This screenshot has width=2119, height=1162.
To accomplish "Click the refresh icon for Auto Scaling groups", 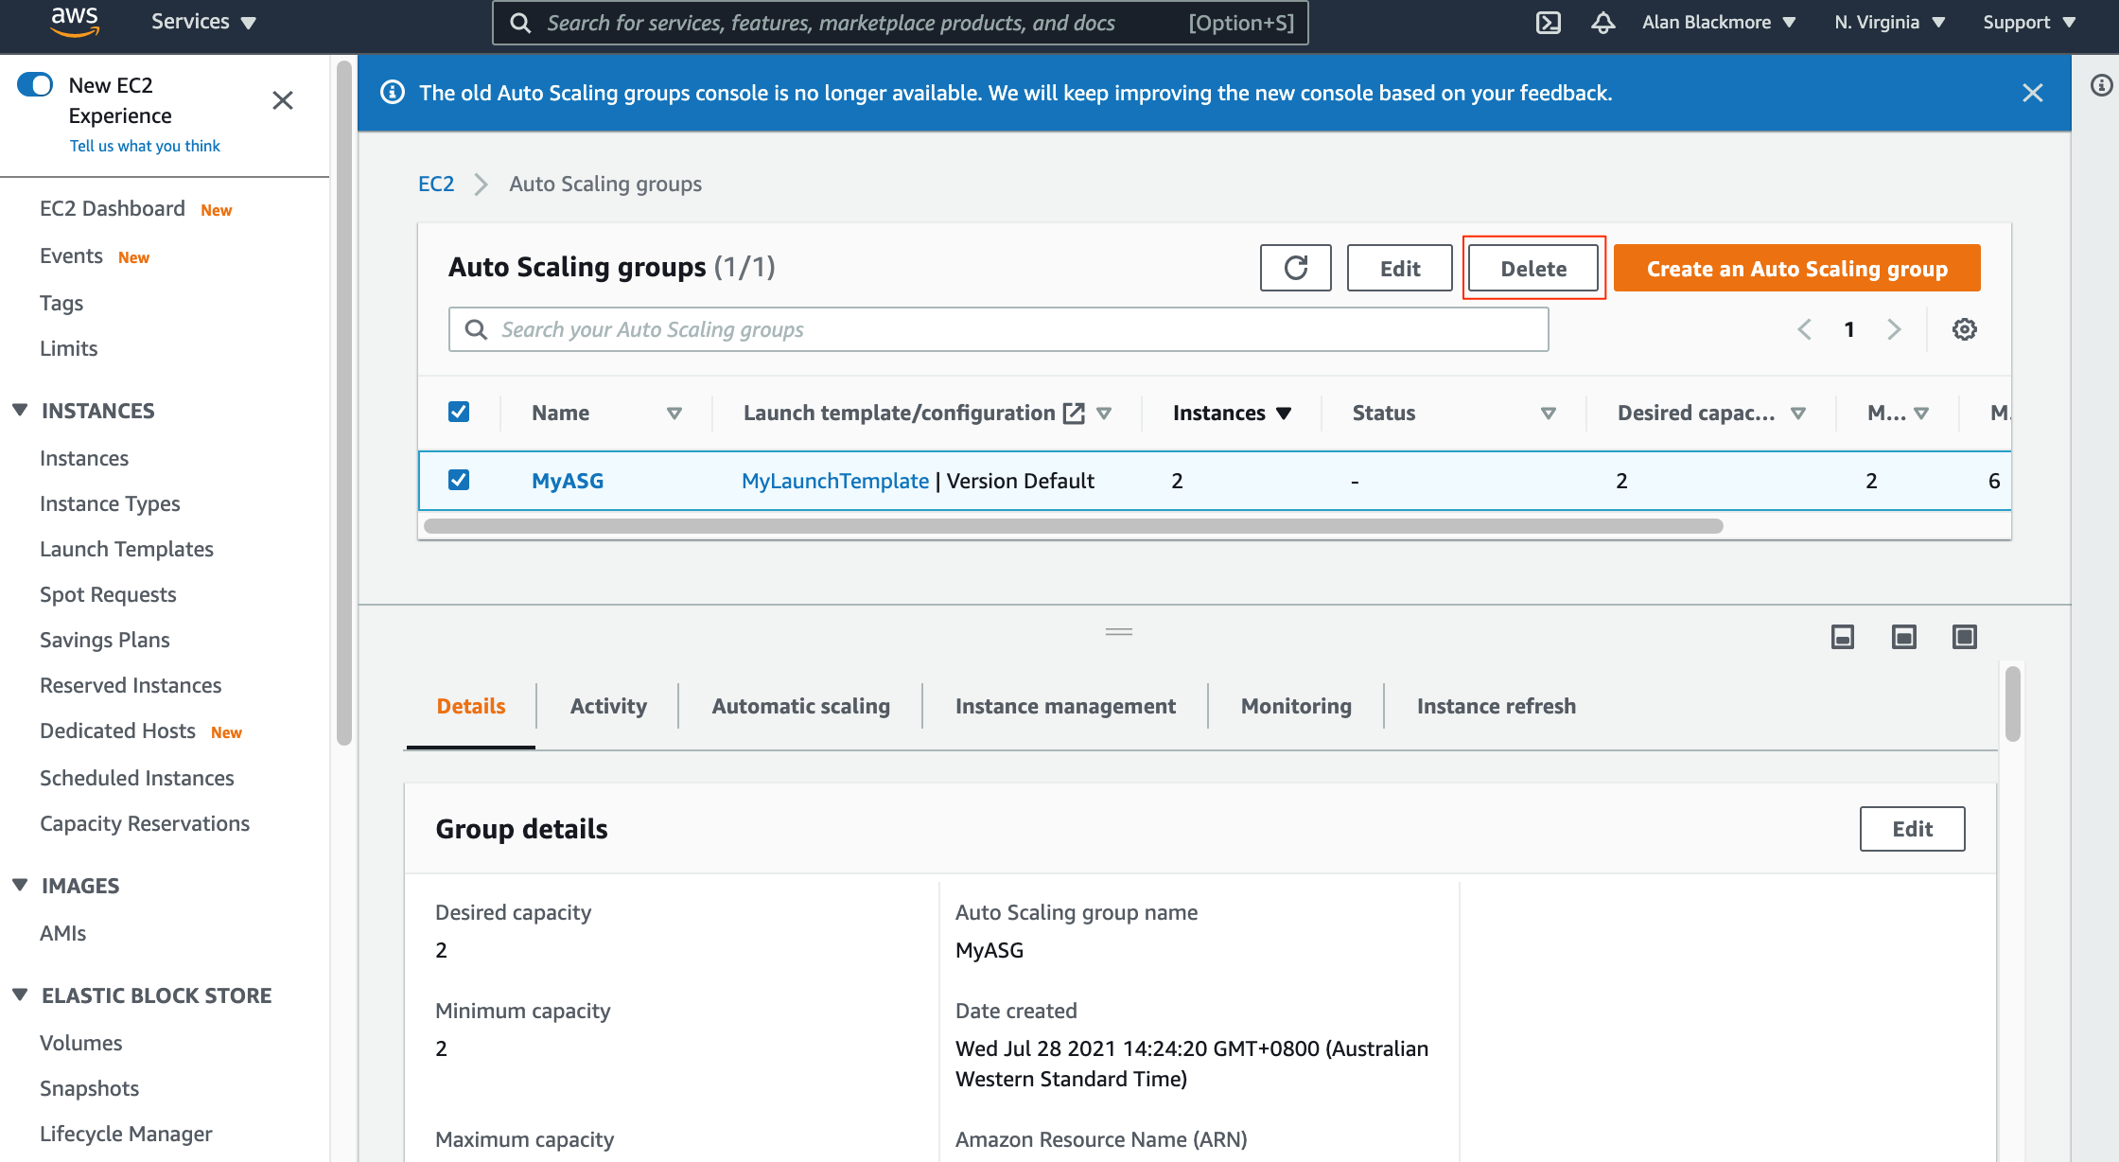I will pos(1292,268).
